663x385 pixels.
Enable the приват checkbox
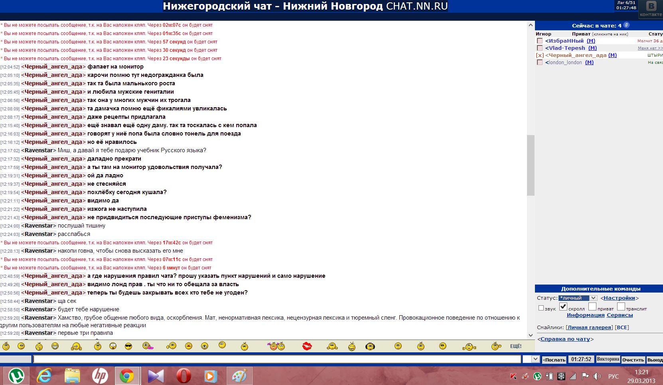click(x=592, y=306)
